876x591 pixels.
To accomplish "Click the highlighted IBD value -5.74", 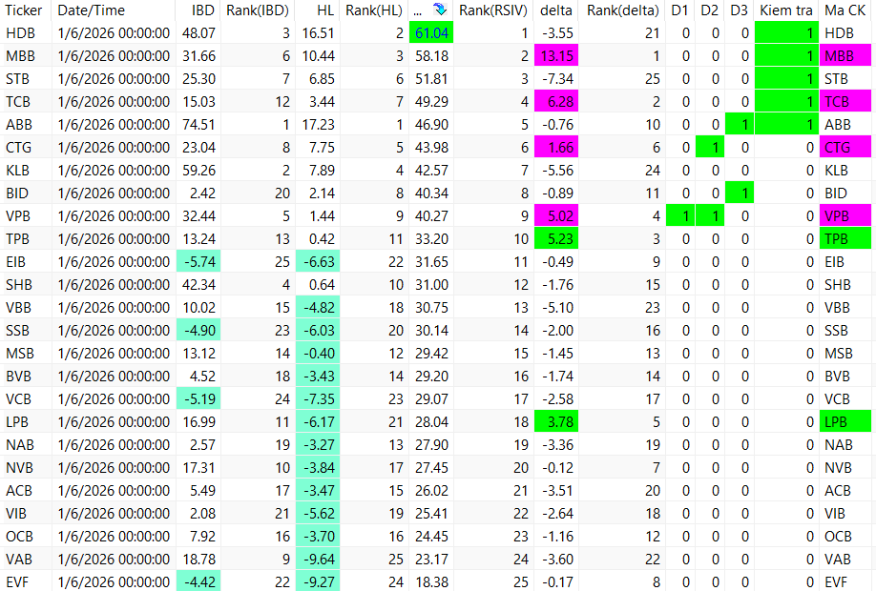I will click(x=198, y=262).
